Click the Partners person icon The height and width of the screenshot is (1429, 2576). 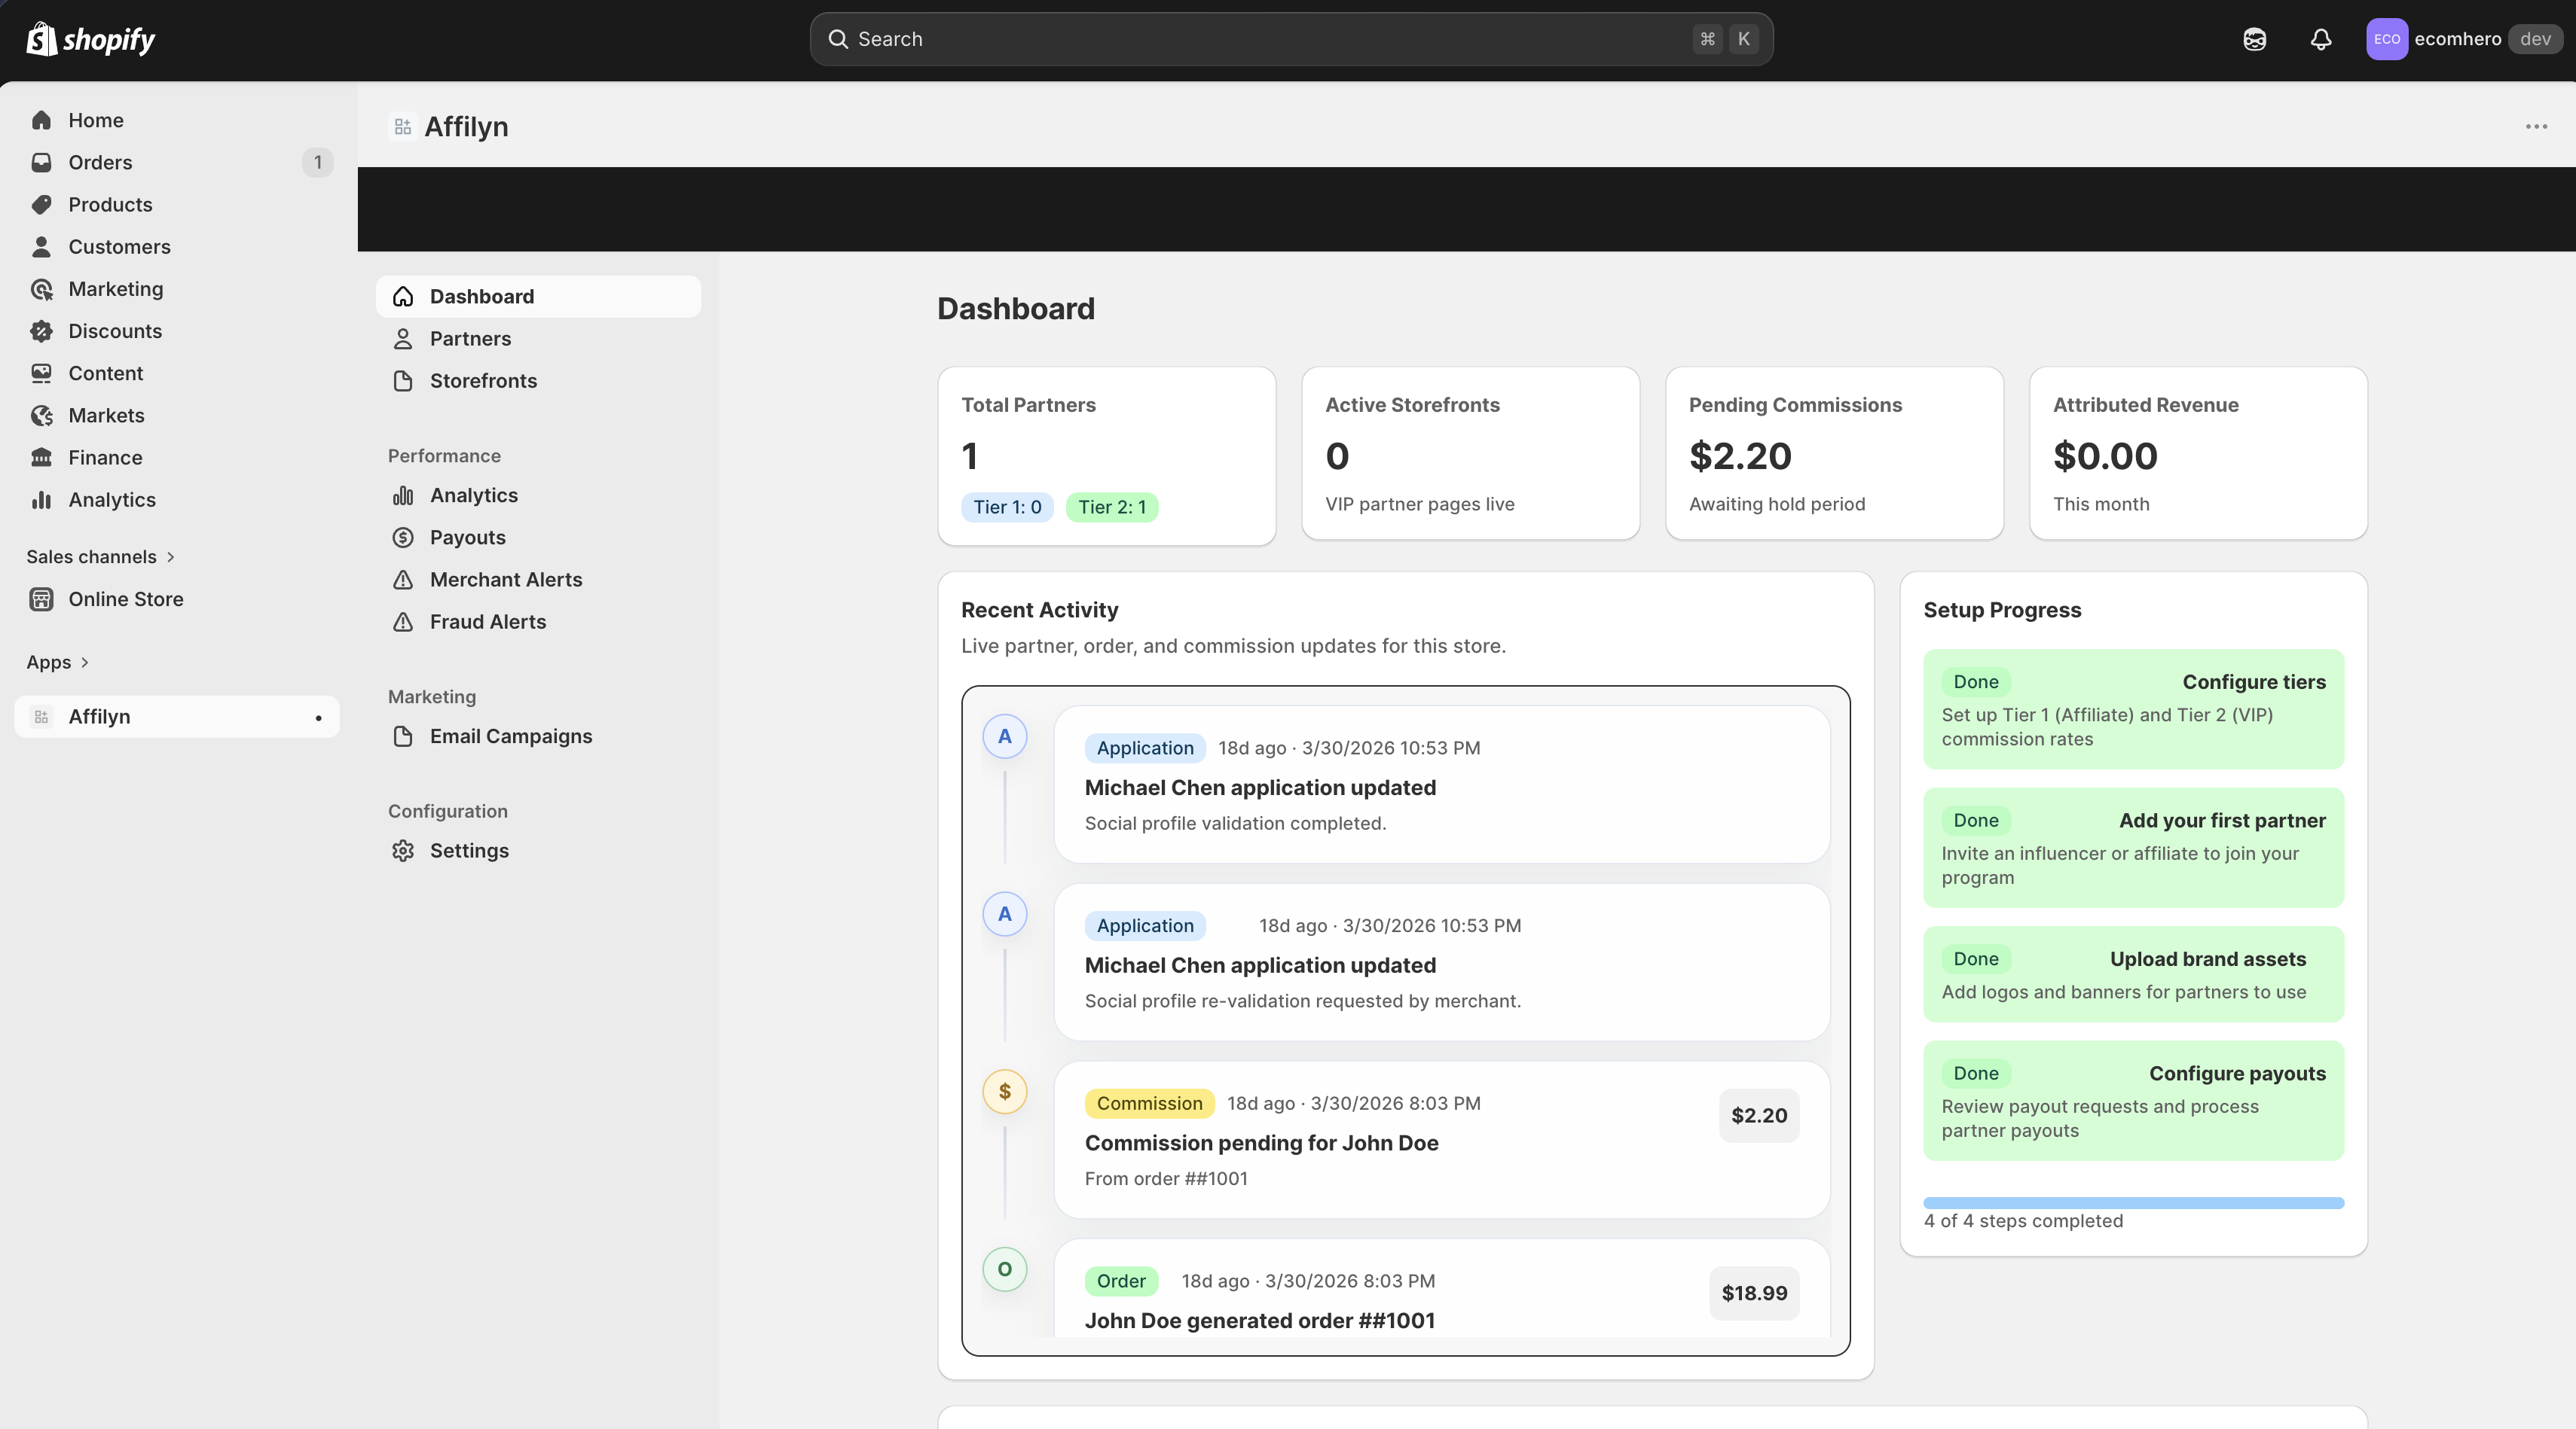[403, 339]
